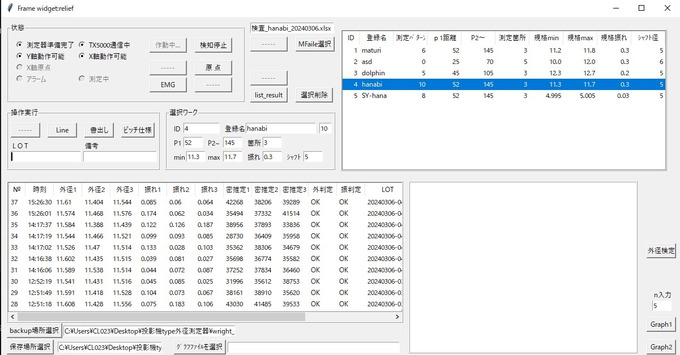Click the 選択削除 button
Image resolution: width=680 pixels, height=355 pixels.
coord(314,95)
